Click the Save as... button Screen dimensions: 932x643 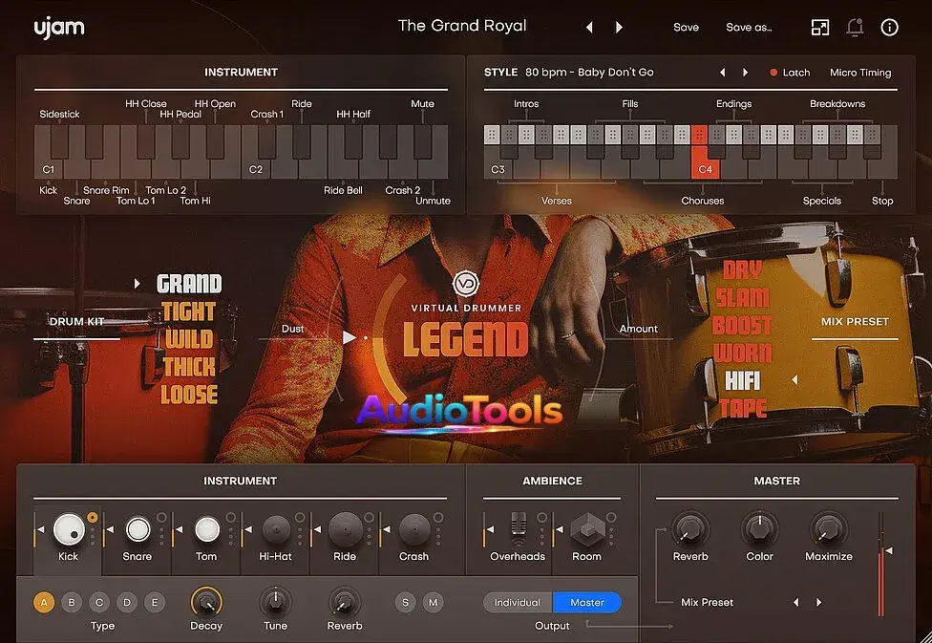(749, 27)
